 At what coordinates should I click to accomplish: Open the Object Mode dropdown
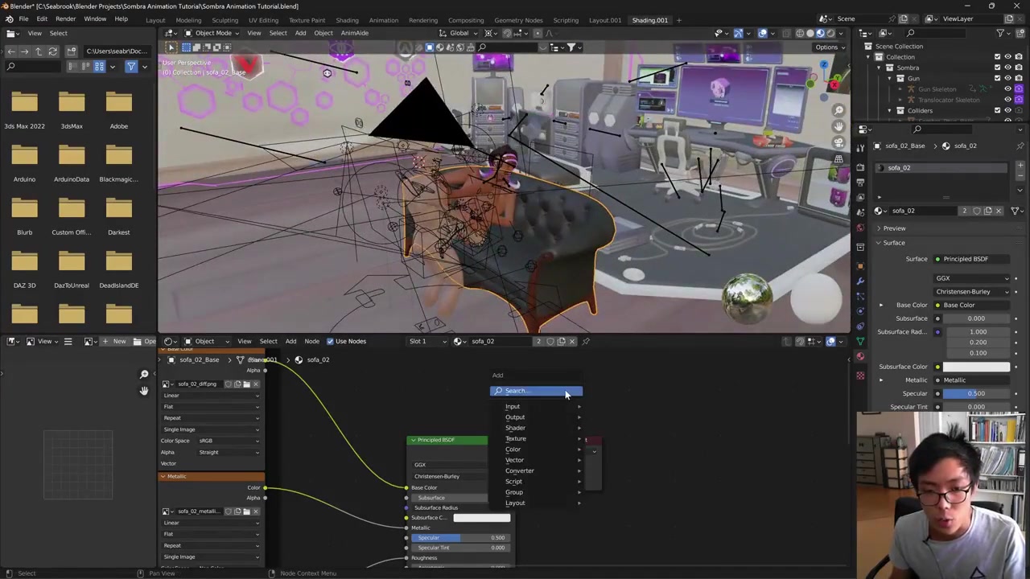(212, 33)
